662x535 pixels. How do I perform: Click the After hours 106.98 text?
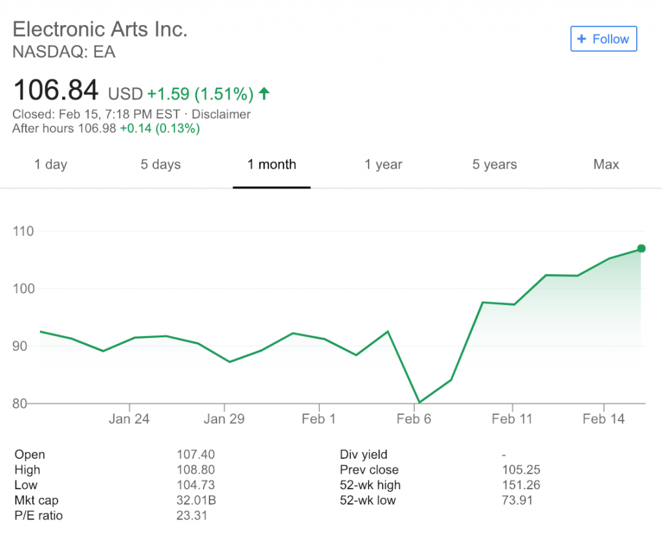point(64,129)
